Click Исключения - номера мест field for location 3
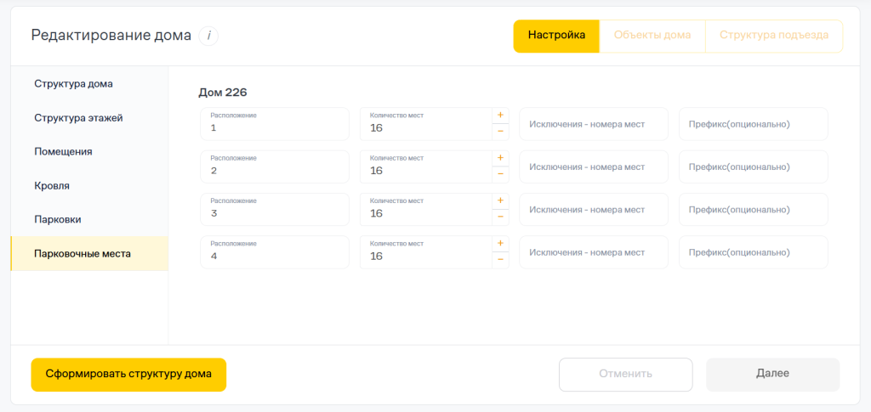 [594, 209]
